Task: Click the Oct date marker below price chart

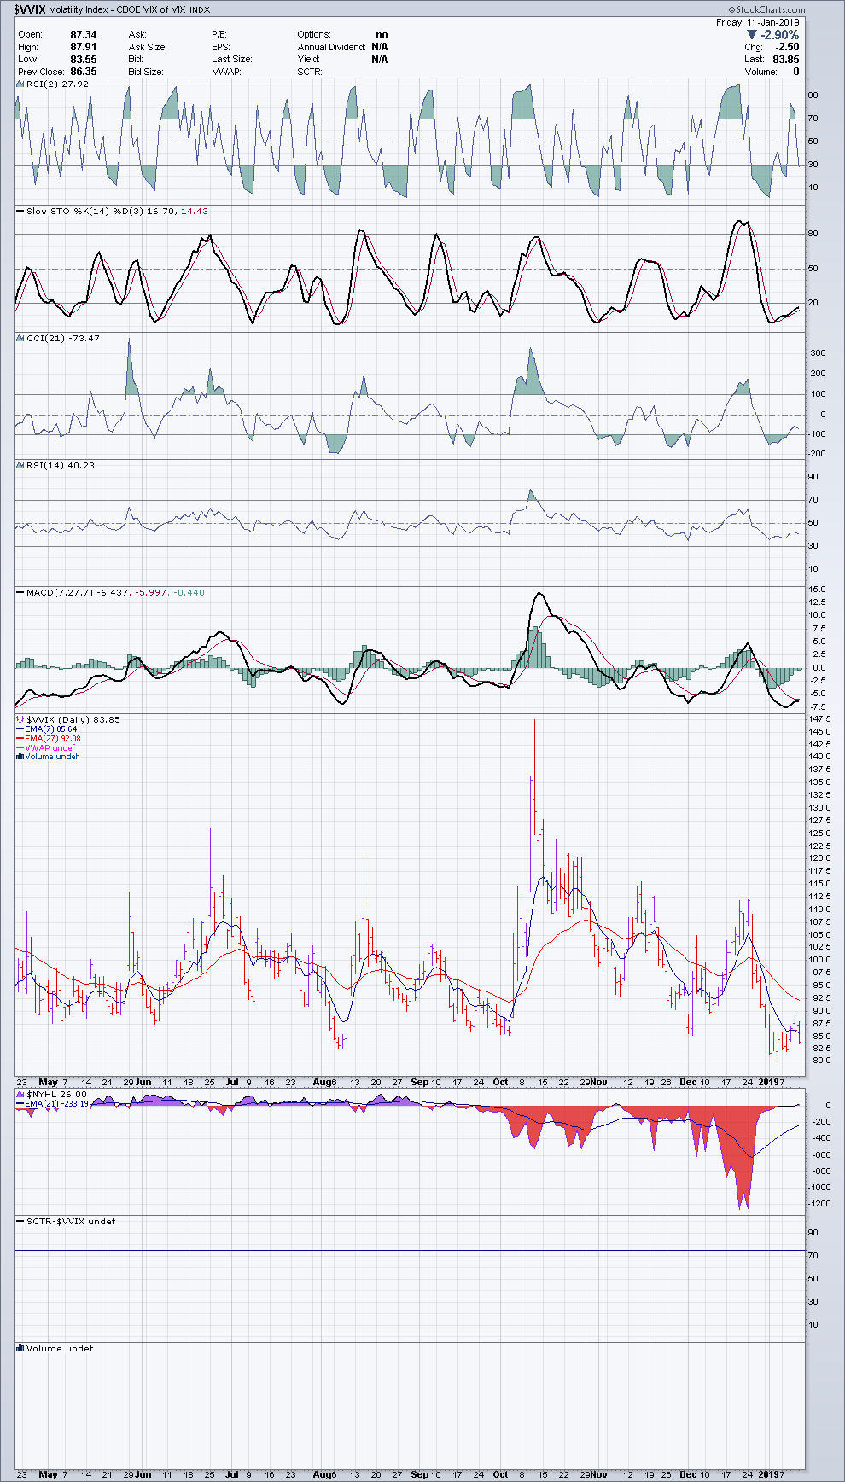Action: pos(500,1082)
